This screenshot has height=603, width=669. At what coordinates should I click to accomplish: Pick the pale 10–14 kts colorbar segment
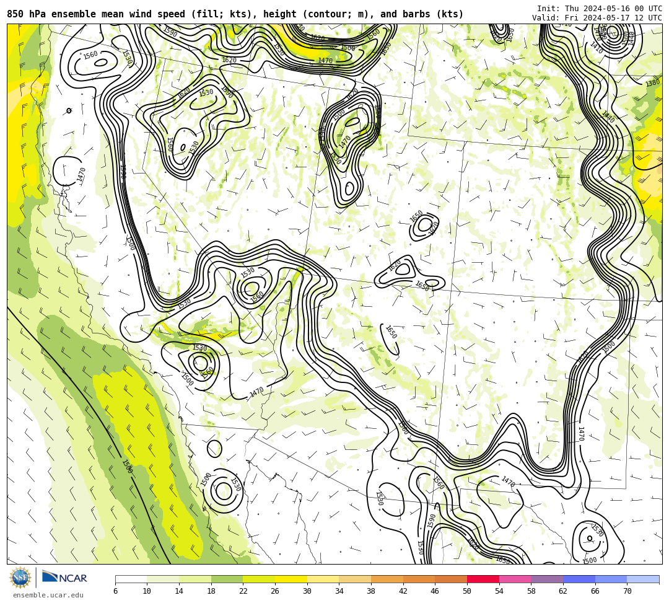pyautogui.click(x=163, y=579)
